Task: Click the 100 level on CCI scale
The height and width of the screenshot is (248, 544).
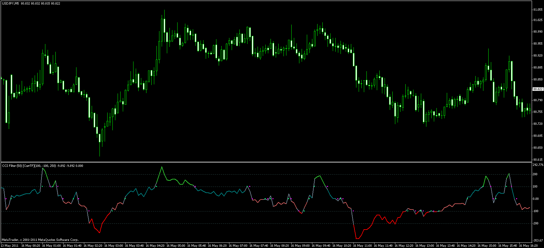Action: click(x=535, y=187)
